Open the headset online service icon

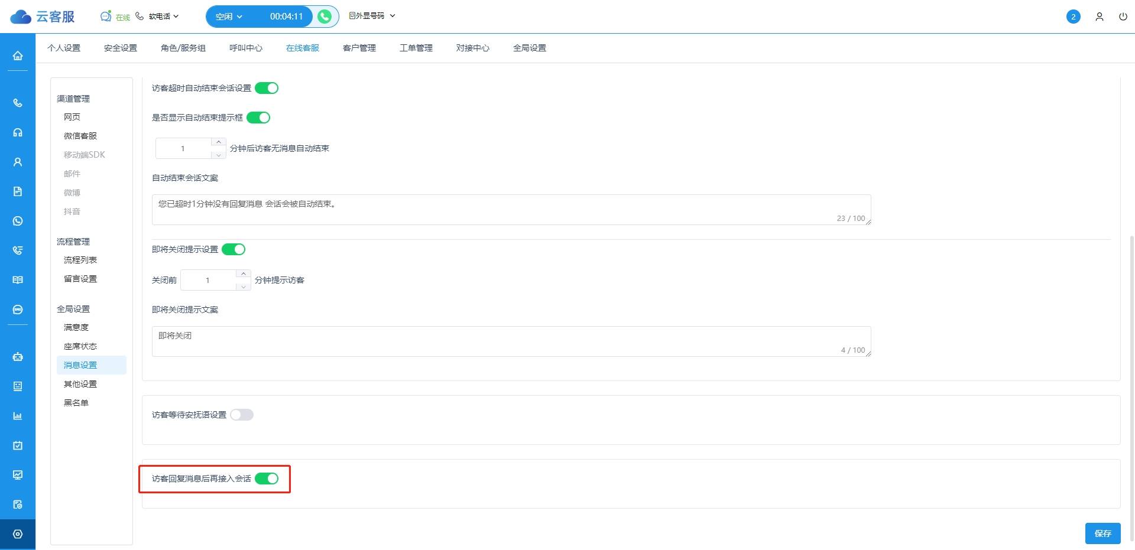[x=18, y=132]
